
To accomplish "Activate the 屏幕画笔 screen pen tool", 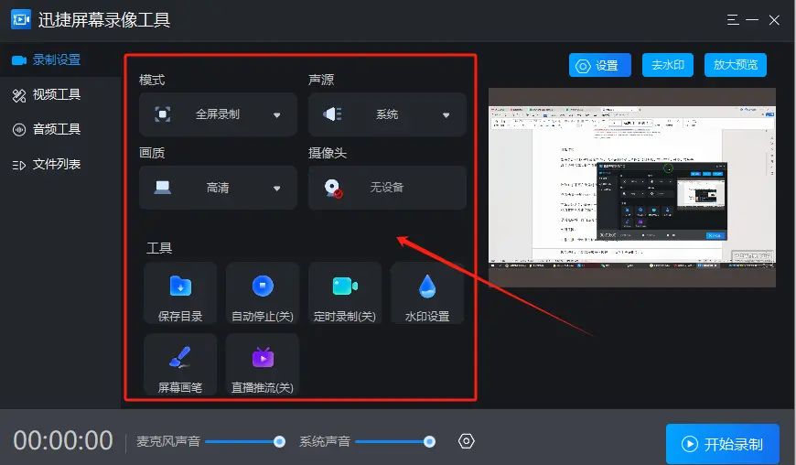I will [180, 364].
